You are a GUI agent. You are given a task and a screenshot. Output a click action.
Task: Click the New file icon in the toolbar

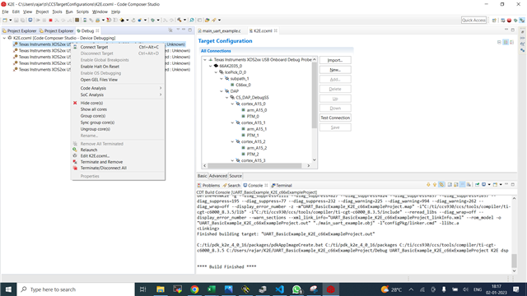5,20
